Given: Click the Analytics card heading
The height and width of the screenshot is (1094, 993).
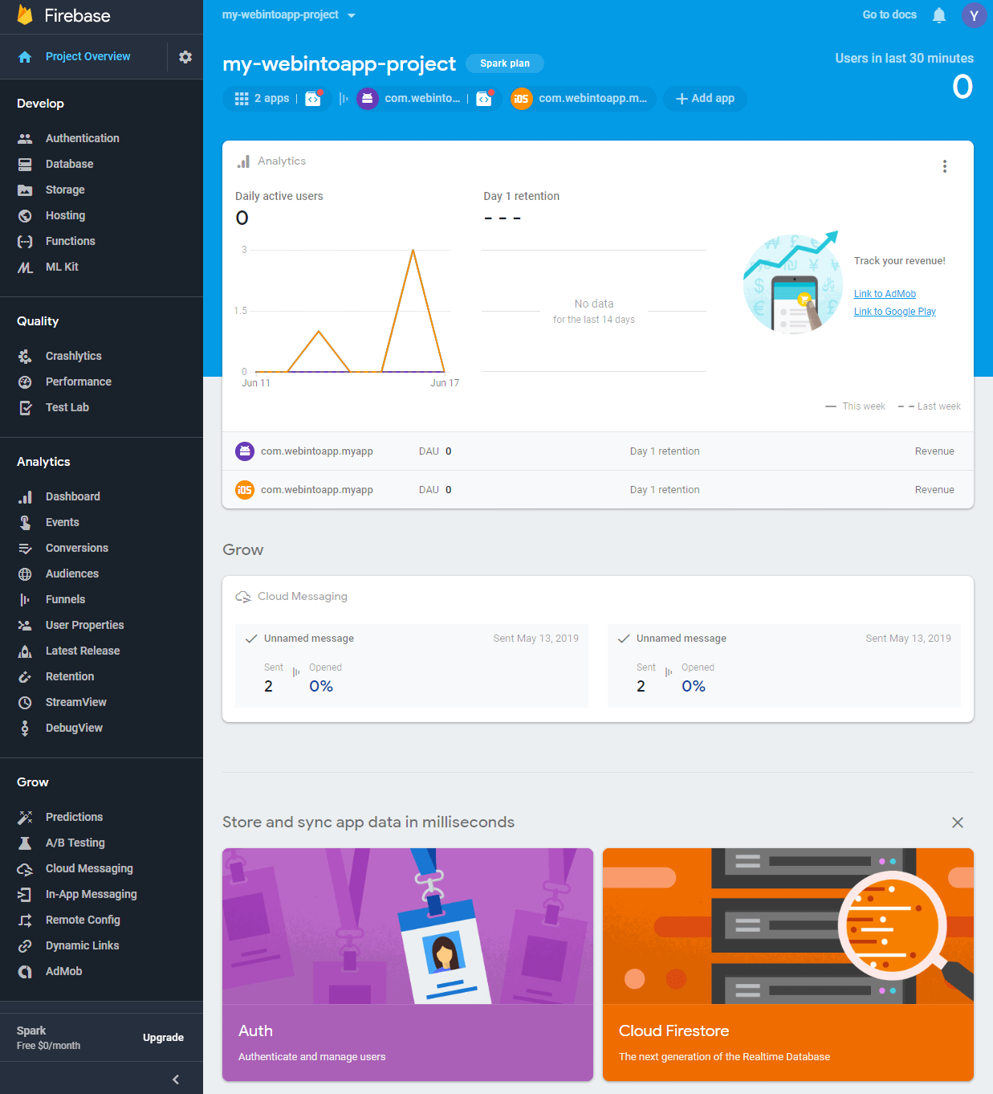Looking at the screenshot, I should pos(282,161).
